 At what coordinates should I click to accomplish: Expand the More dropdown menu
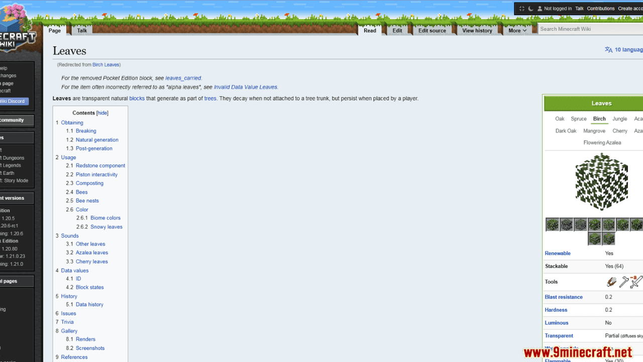(517, 31)
